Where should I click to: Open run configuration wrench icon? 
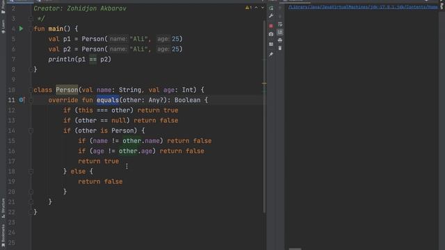coord(271,16)
